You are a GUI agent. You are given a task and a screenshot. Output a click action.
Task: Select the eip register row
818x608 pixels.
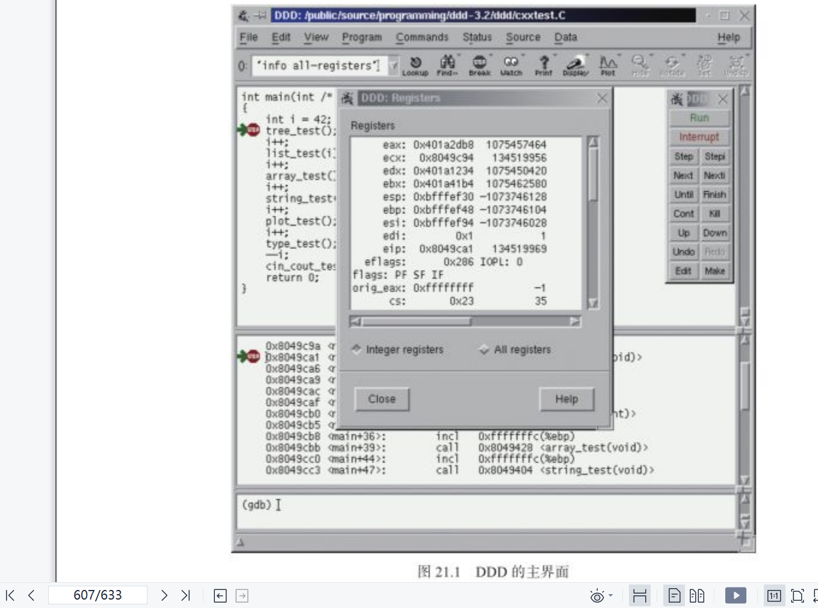465,249
